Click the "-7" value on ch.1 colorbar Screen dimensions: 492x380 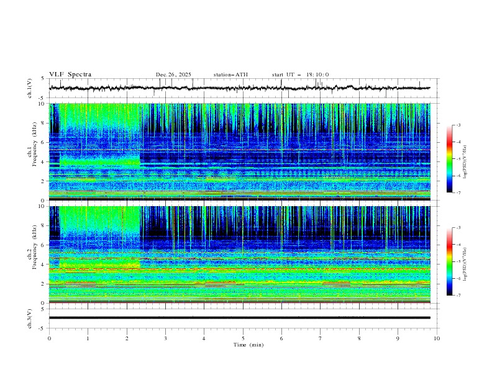pyautogui.click(x=458, y=193)
